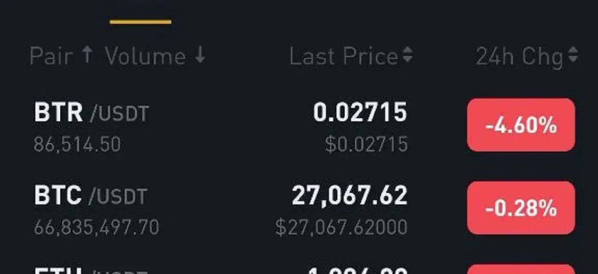The image size is (598, 274).
Task: Click BTC last price 27,067.62
Action: point(349,195)
